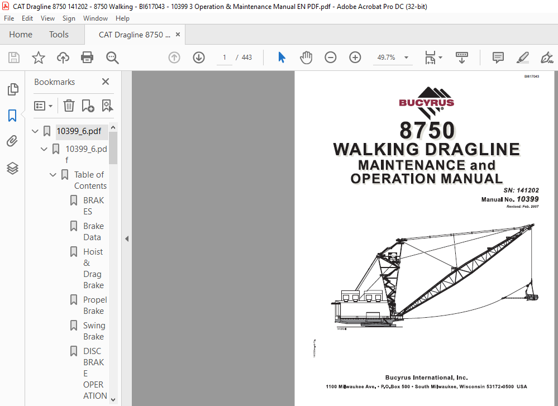Open the Hoist & Drag Brake bookmark
558x406 pixels.
[94, 268]
